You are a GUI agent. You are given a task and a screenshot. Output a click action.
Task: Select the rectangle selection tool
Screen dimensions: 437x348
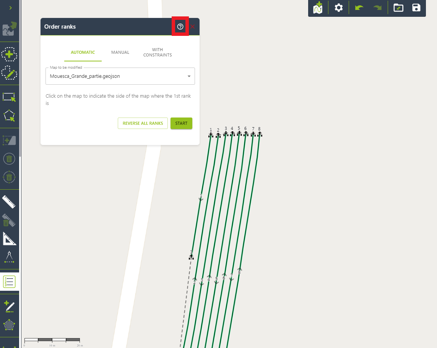[x=9, y=97]
